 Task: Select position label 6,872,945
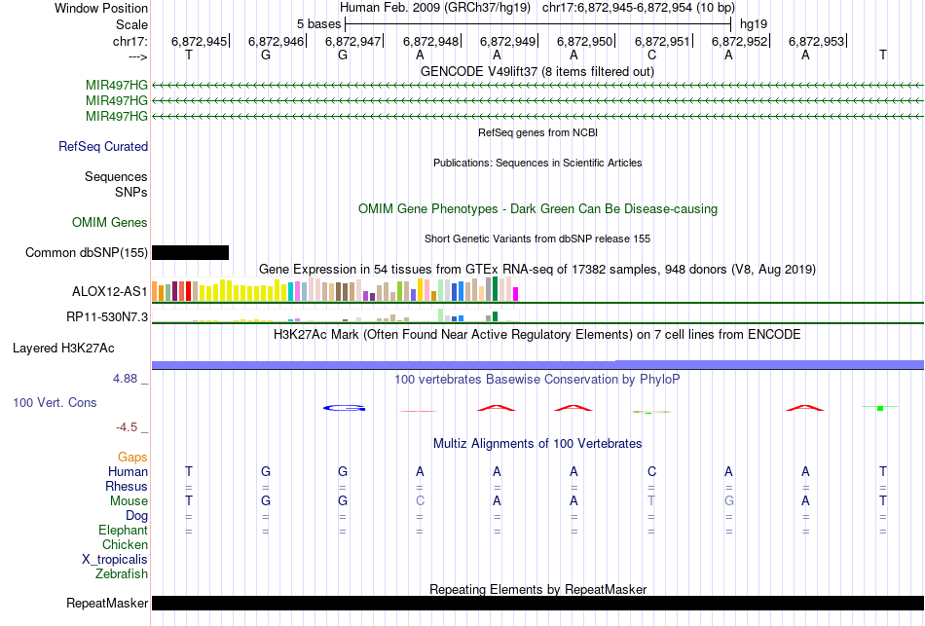point(199,41)
